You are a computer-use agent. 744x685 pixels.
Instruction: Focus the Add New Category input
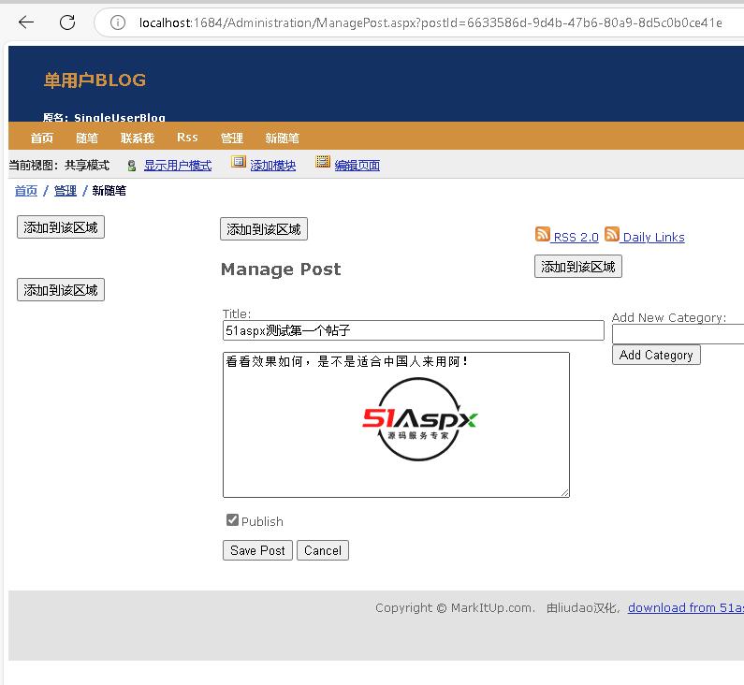tap(678, 334)
